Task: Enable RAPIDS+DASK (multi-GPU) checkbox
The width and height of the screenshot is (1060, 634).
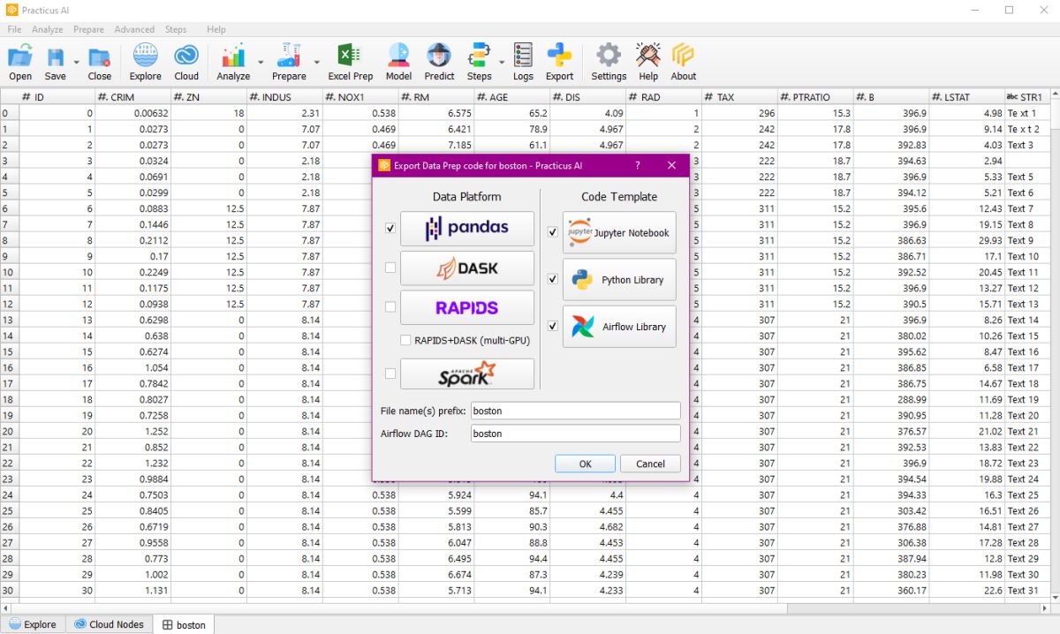Action: (405, 340)
